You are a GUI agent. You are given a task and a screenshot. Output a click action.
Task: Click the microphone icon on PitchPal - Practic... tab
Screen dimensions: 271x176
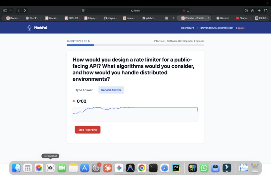click(208, 18)
